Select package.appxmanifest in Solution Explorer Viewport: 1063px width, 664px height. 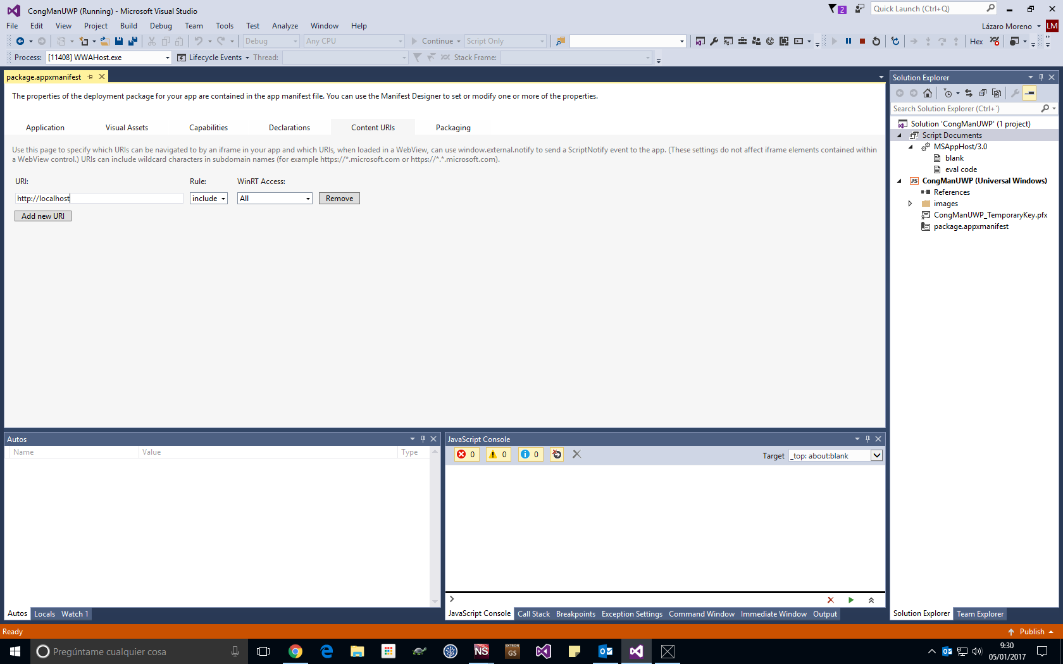pos(971,226)
